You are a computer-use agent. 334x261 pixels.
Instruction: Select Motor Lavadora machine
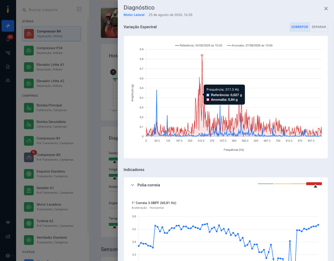51,207
